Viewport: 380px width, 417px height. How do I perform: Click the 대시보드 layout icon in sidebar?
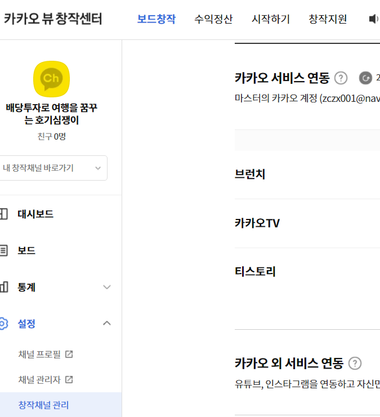click(4, 214)
